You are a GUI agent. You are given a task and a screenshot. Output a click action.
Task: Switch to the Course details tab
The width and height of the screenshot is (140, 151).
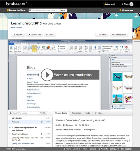click(61, 113)
